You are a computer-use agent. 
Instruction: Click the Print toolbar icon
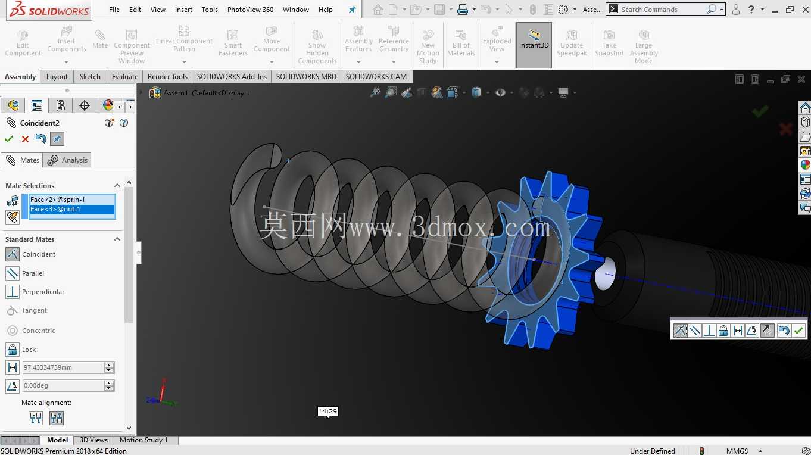[462, 10]
